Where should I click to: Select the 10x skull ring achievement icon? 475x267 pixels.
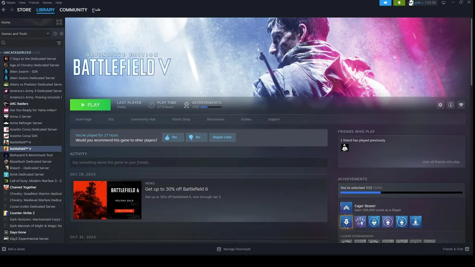tap(402, 222)
